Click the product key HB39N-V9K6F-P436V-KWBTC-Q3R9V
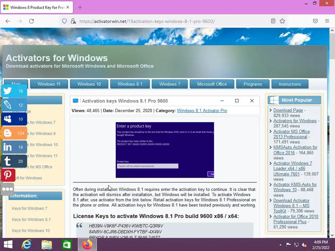 coord(126,226)
